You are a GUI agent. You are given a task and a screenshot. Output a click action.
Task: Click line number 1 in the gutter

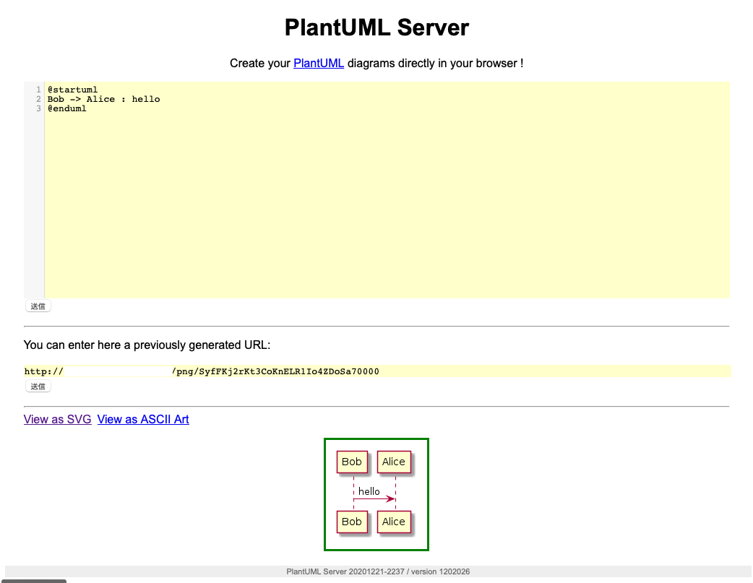(38, 90)
